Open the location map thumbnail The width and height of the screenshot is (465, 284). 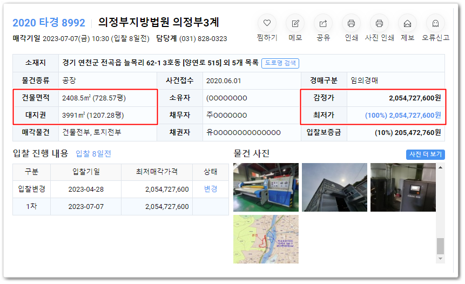(x=266, y=239)
